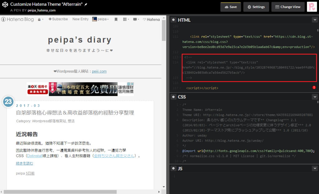Open the Dotinstall link
Screen dimensions: 319x194
pyautogui.click(x=35, y=156)
